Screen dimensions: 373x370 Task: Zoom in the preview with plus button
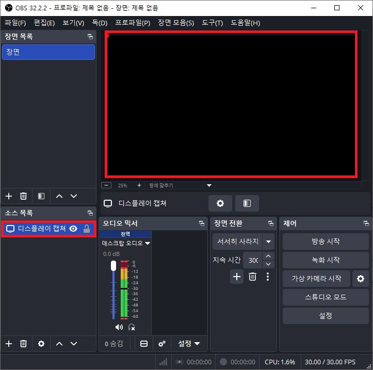[x=139, y=185]
